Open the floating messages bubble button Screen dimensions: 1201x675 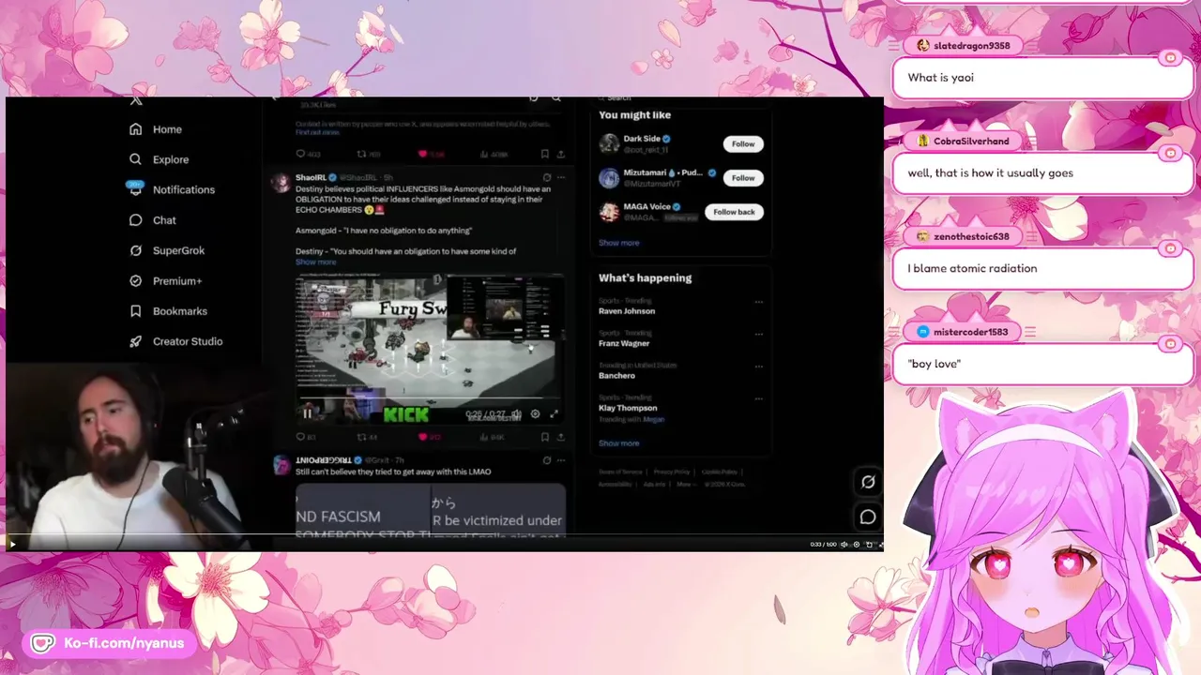[868, 517]
